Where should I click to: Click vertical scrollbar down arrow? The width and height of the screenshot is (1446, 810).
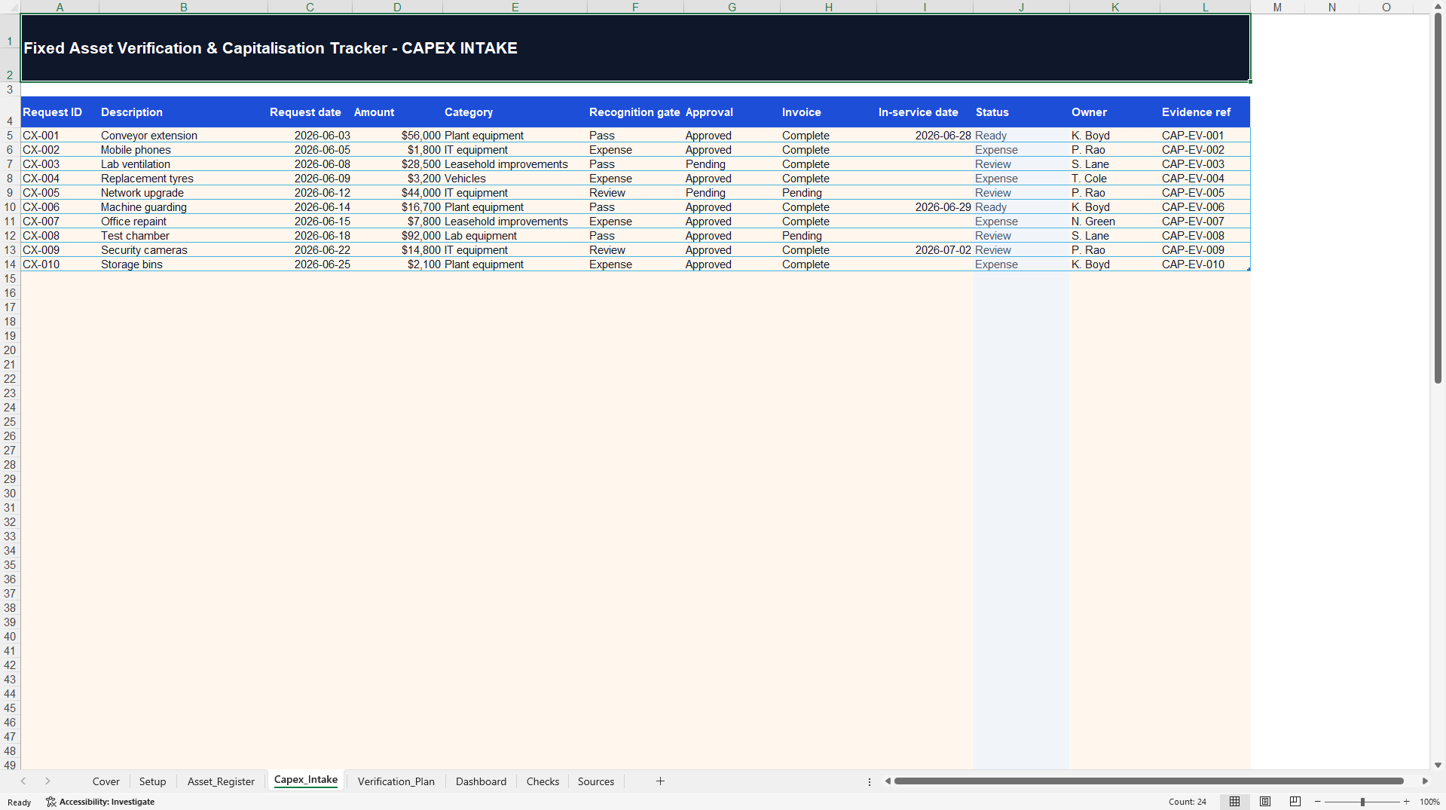[1438, 765]
